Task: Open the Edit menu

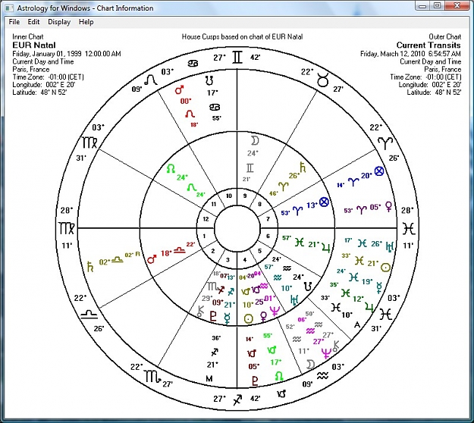Action: [x=33, y=22]
